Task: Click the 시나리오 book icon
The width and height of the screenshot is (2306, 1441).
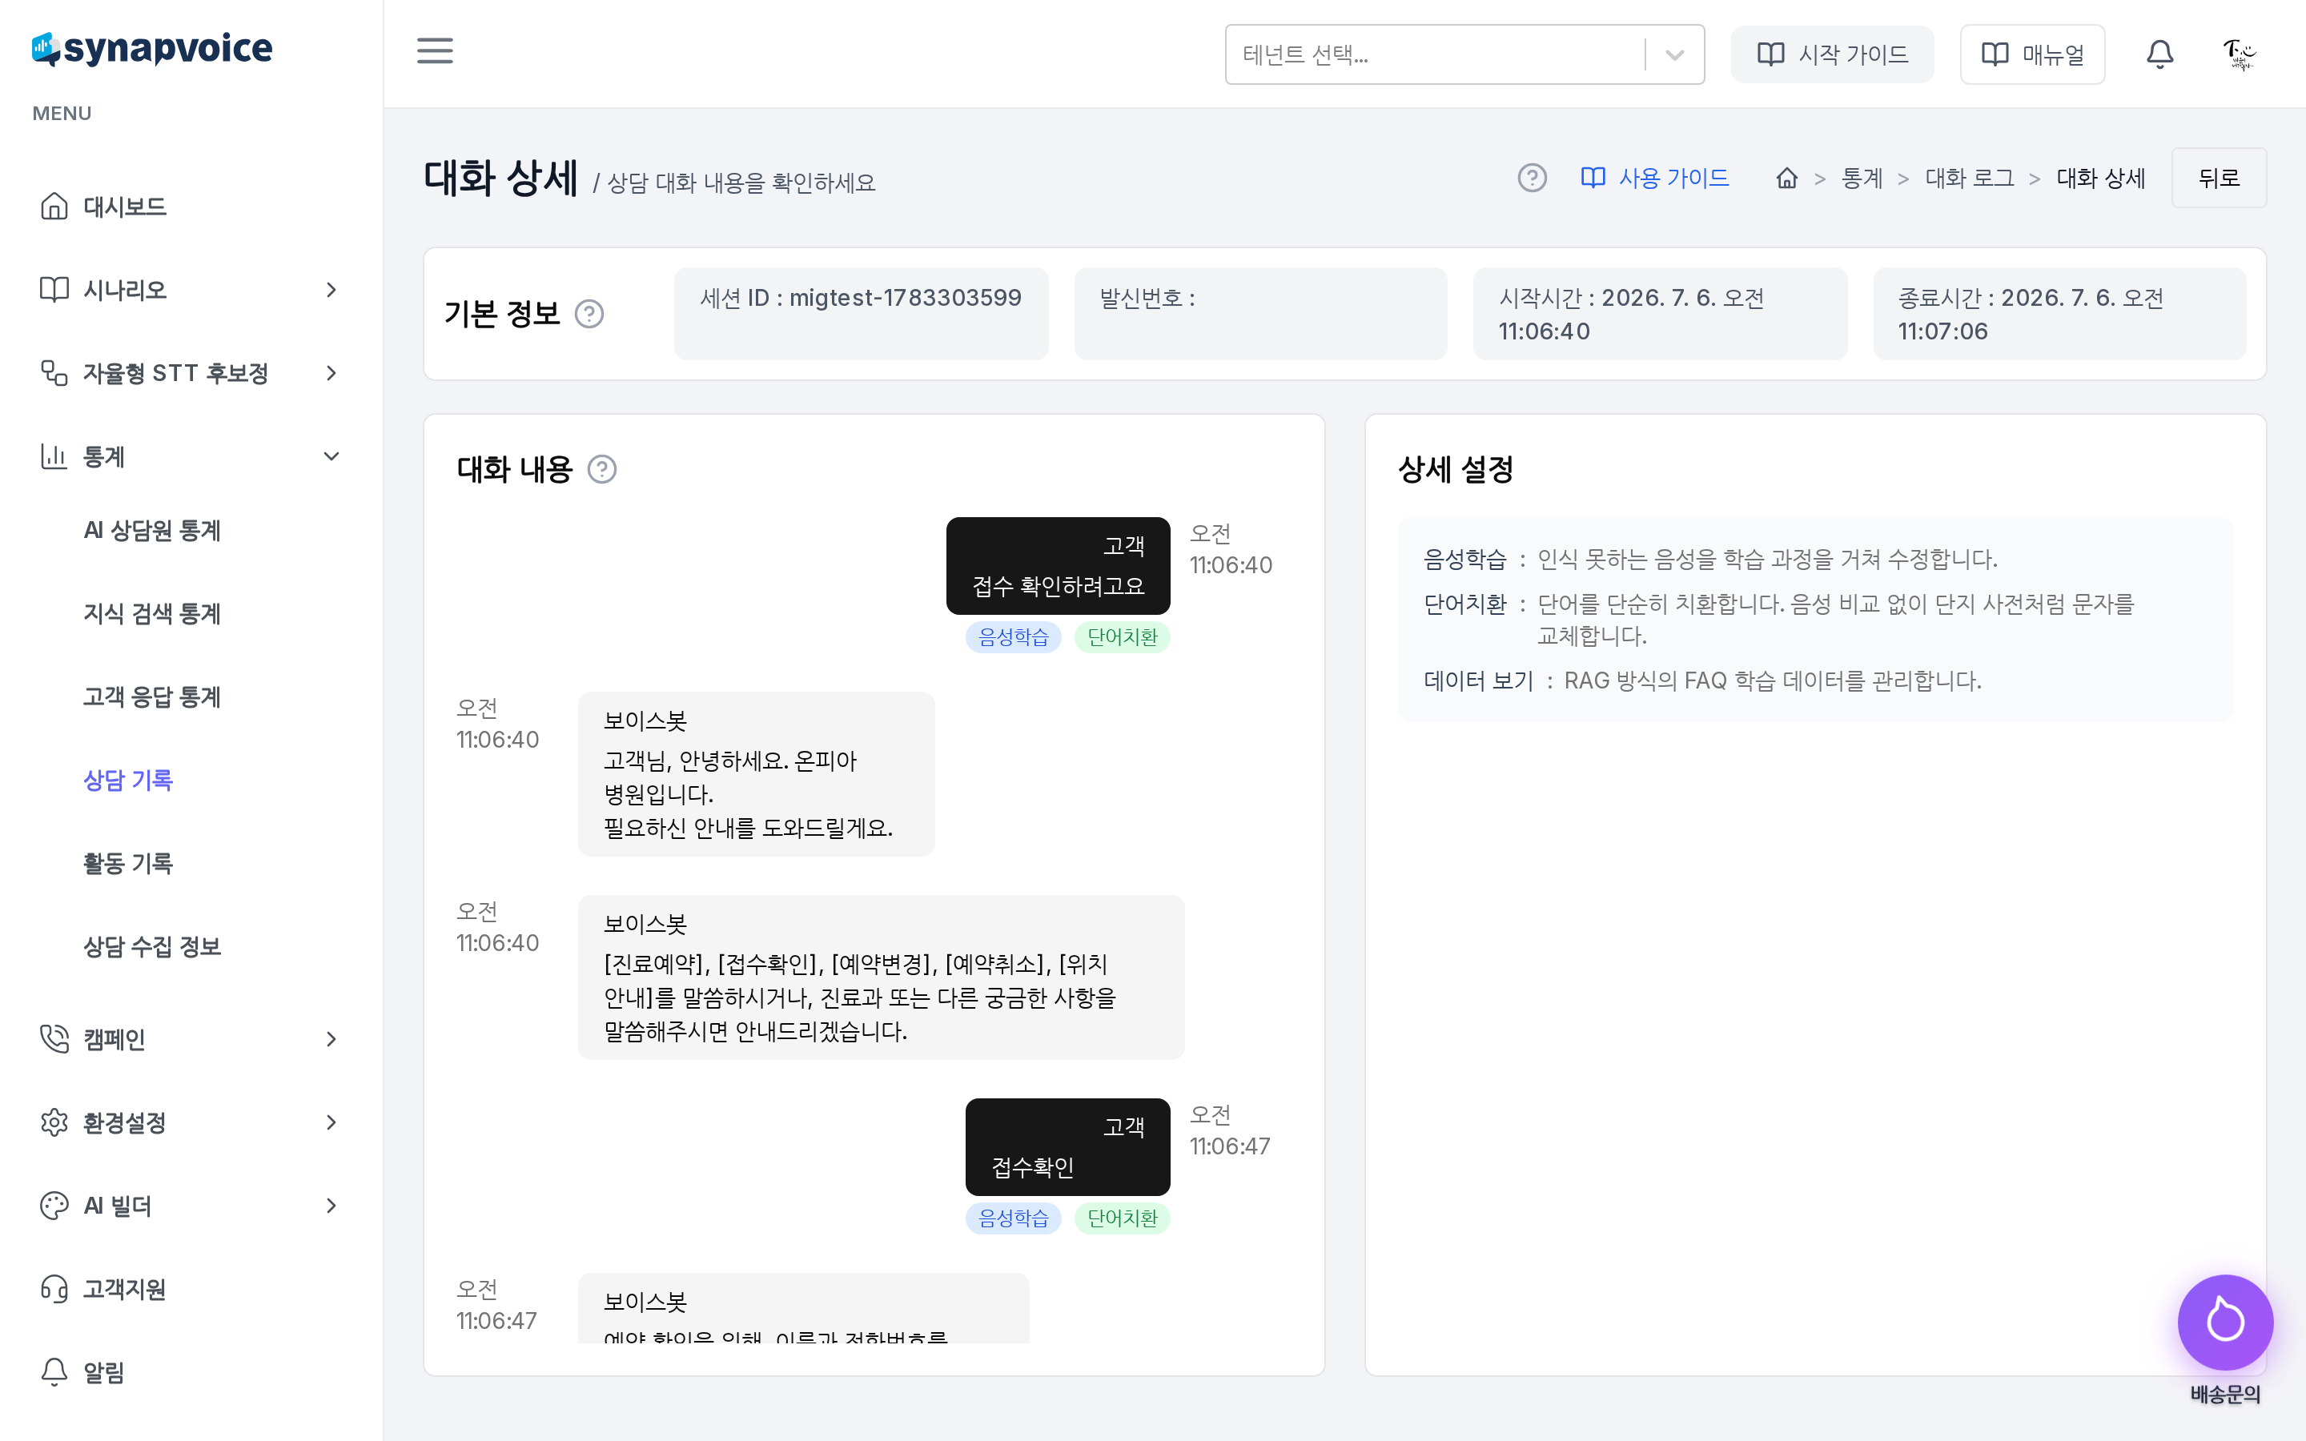Action: point(54,290)
